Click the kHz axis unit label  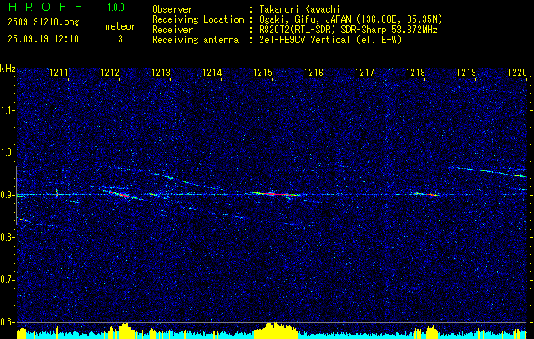click(8, 69)
